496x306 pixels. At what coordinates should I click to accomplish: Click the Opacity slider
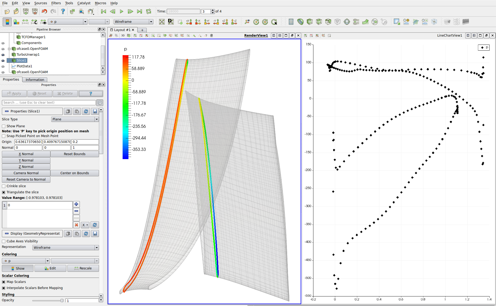(x=48, y=300)
